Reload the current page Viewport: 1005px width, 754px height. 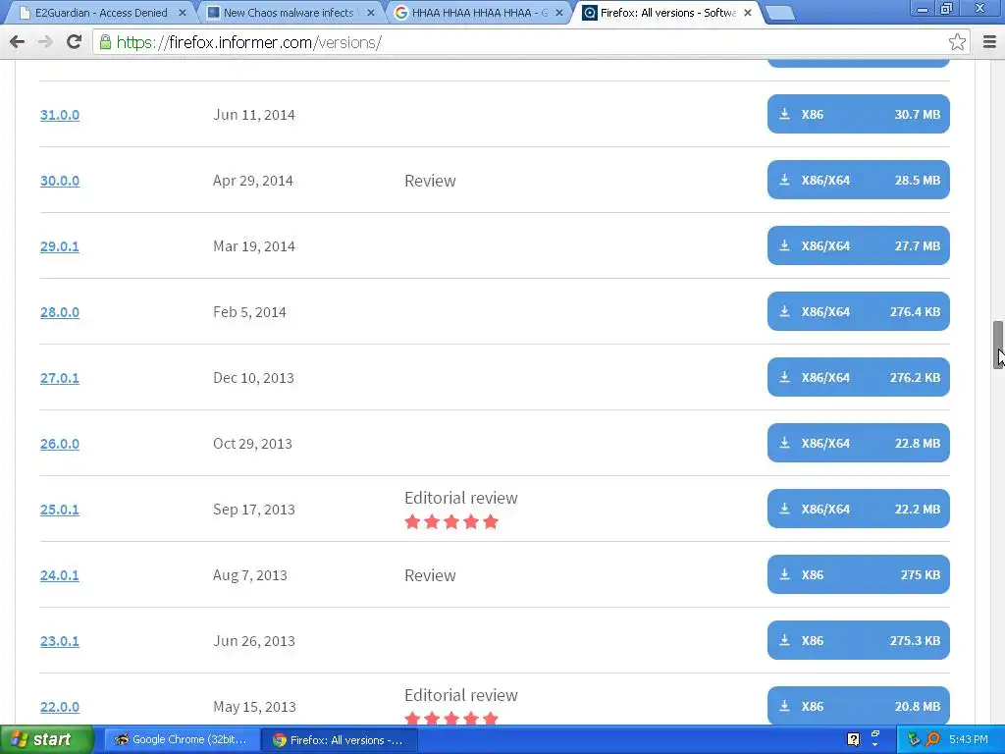74,42
